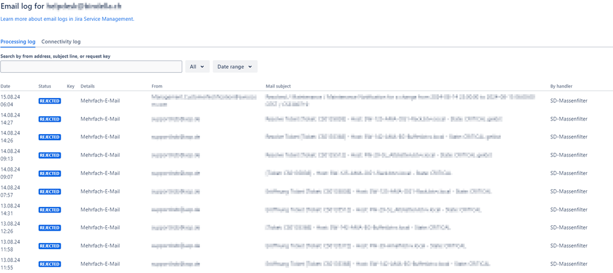Select the date cell 13.08.24 12:26
Screen dimensions: 613x273
(10, 227)
